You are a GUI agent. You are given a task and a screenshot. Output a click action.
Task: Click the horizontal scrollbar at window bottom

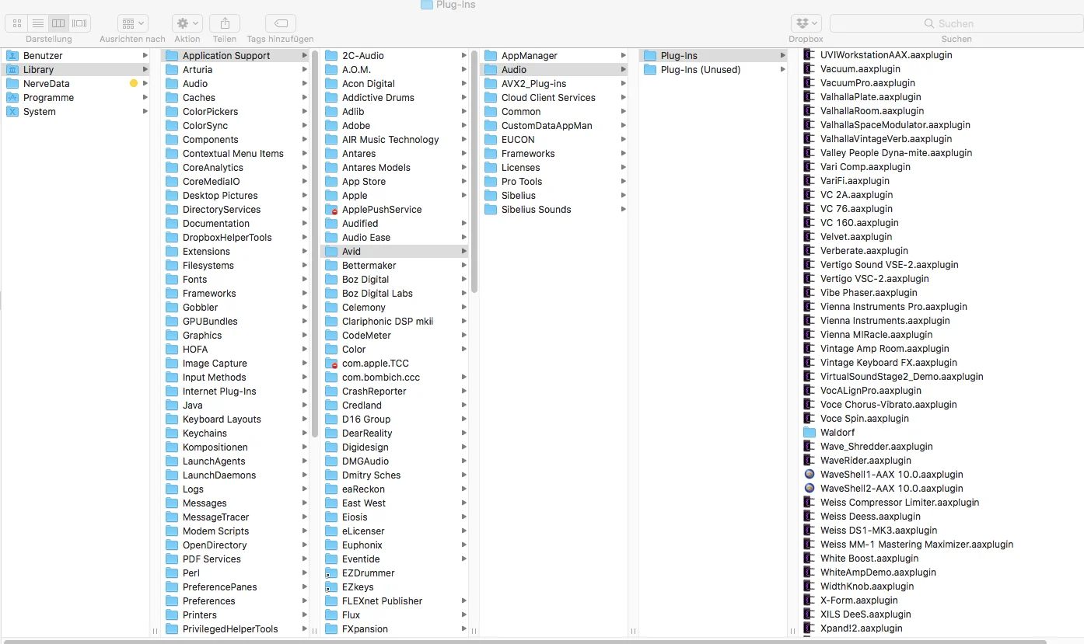click(525, 642)
